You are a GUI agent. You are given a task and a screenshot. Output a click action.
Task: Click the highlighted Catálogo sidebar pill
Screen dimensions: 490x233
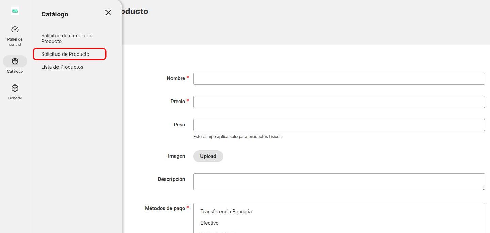(15, 62)
